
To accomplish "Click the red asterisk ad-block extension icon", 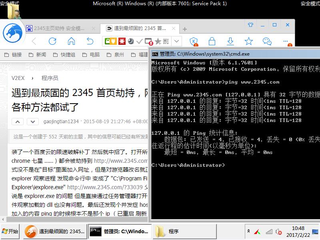I will tap(121, 41).
